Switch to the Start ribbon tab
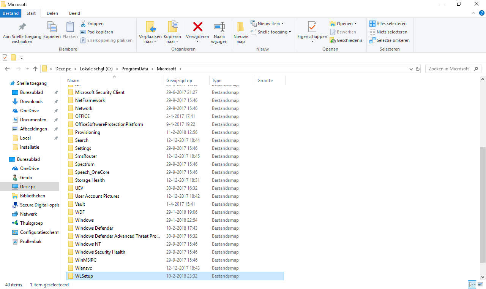 click(31, 13)
